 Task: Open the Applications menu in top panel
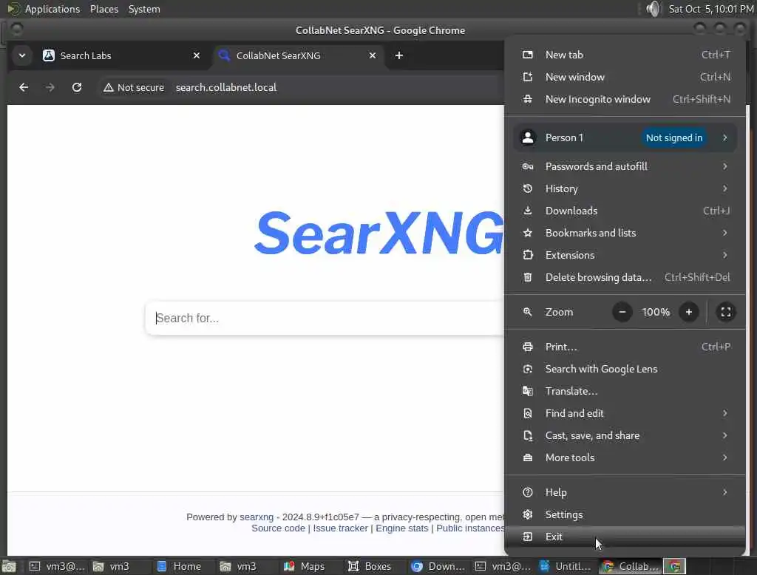pos(52,9)
